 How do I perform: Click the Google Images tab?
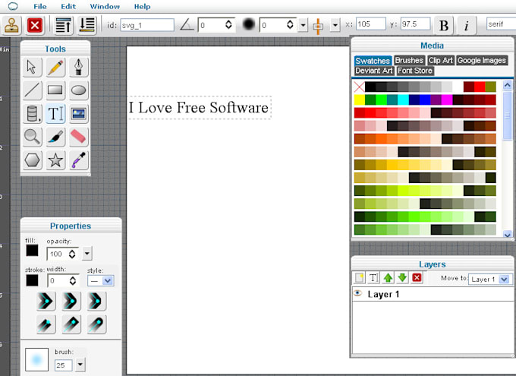[x=481, y=61]
